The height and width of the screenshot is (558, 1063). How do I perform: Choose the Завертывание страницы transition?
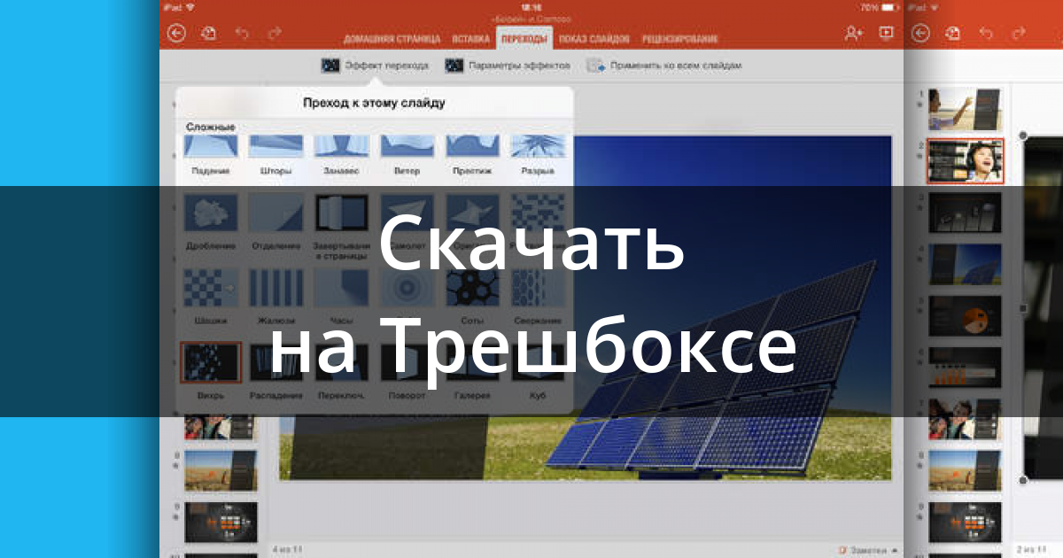341,227
